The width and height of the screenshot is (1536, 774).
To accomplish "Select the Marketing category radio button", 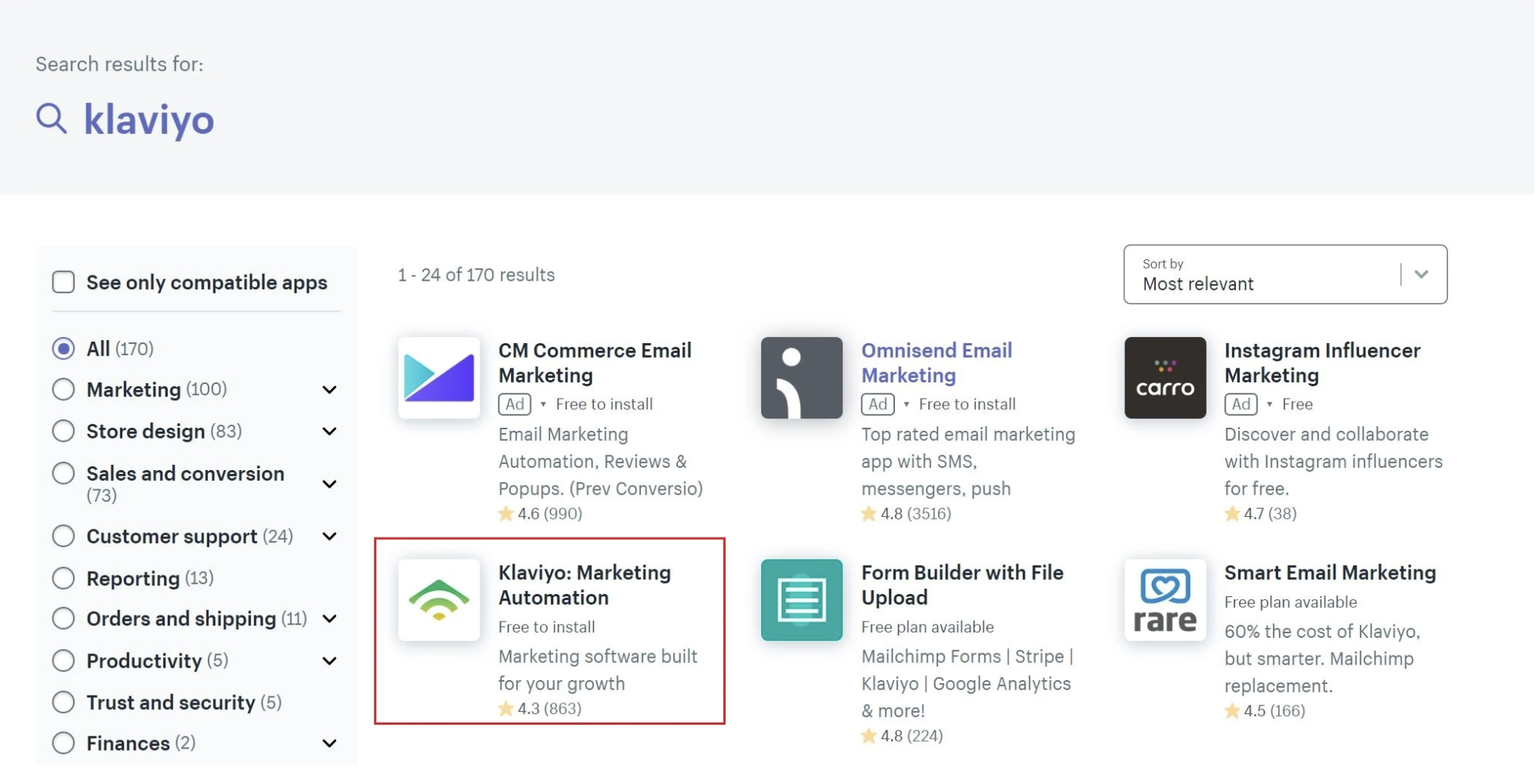I will click(x=64, y=389).
